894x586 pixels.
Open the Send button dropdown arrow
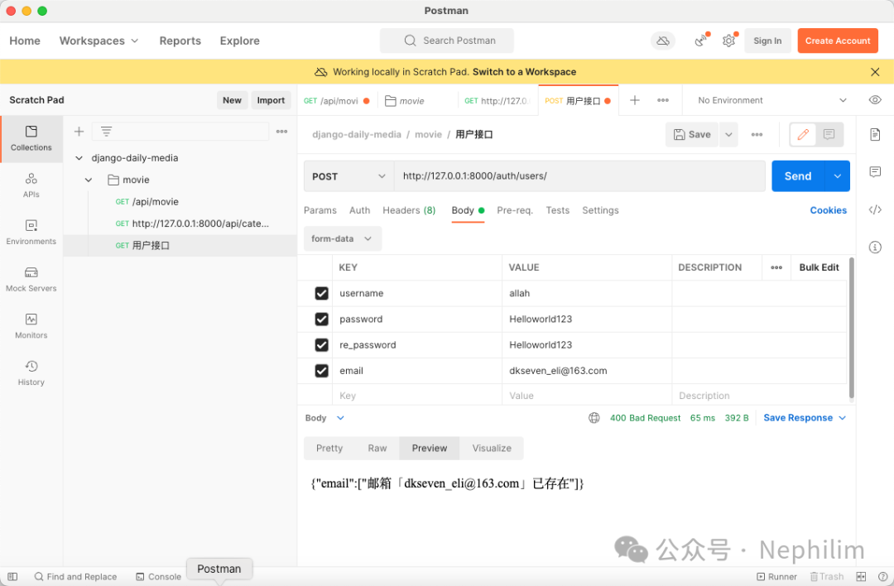click(837, 176)
